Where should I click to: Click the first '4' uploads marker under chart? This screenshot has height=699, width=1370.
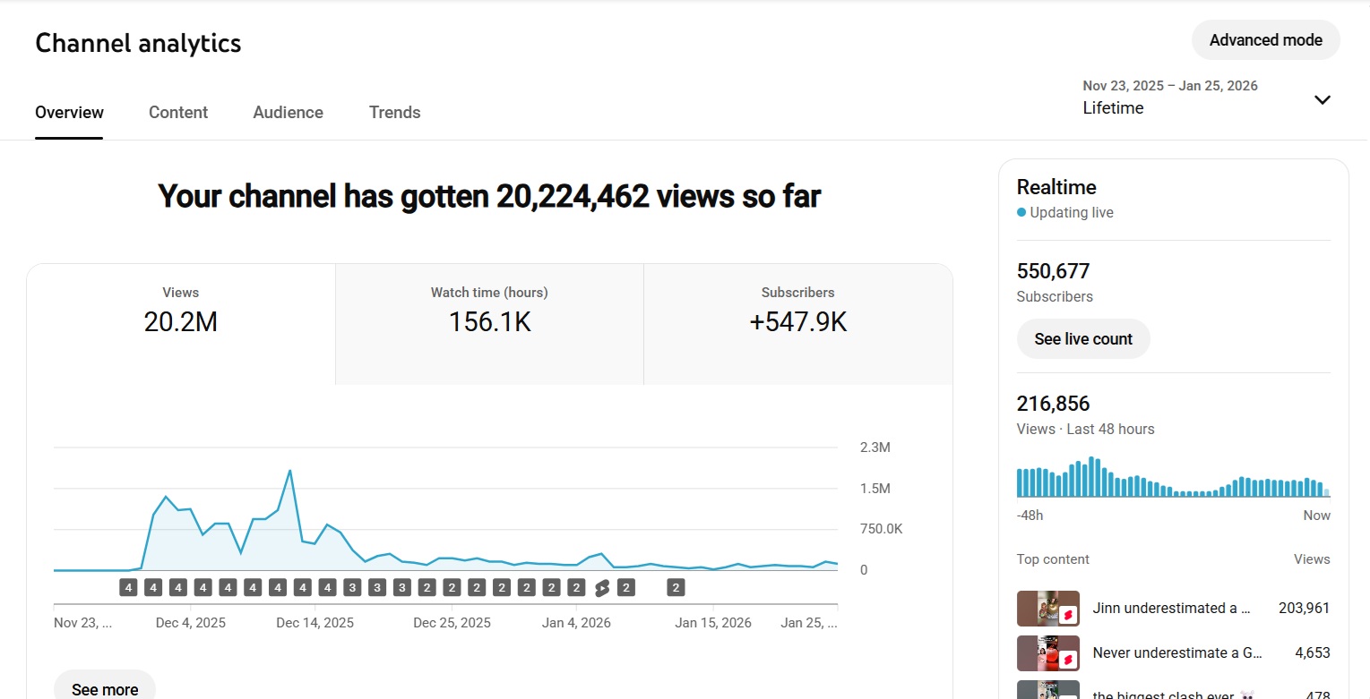[129, 588]
